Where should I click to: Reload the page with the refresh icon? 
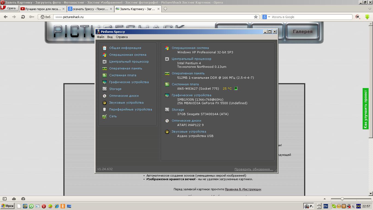[x=23, y=17]
